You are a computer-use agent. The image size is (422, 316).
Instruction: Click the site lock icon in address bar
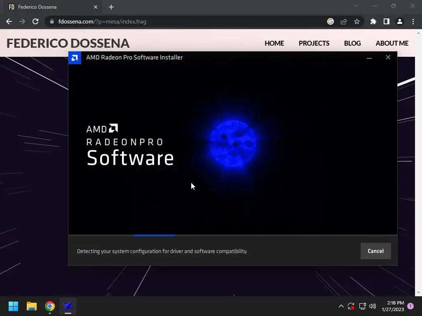point(52,21)
